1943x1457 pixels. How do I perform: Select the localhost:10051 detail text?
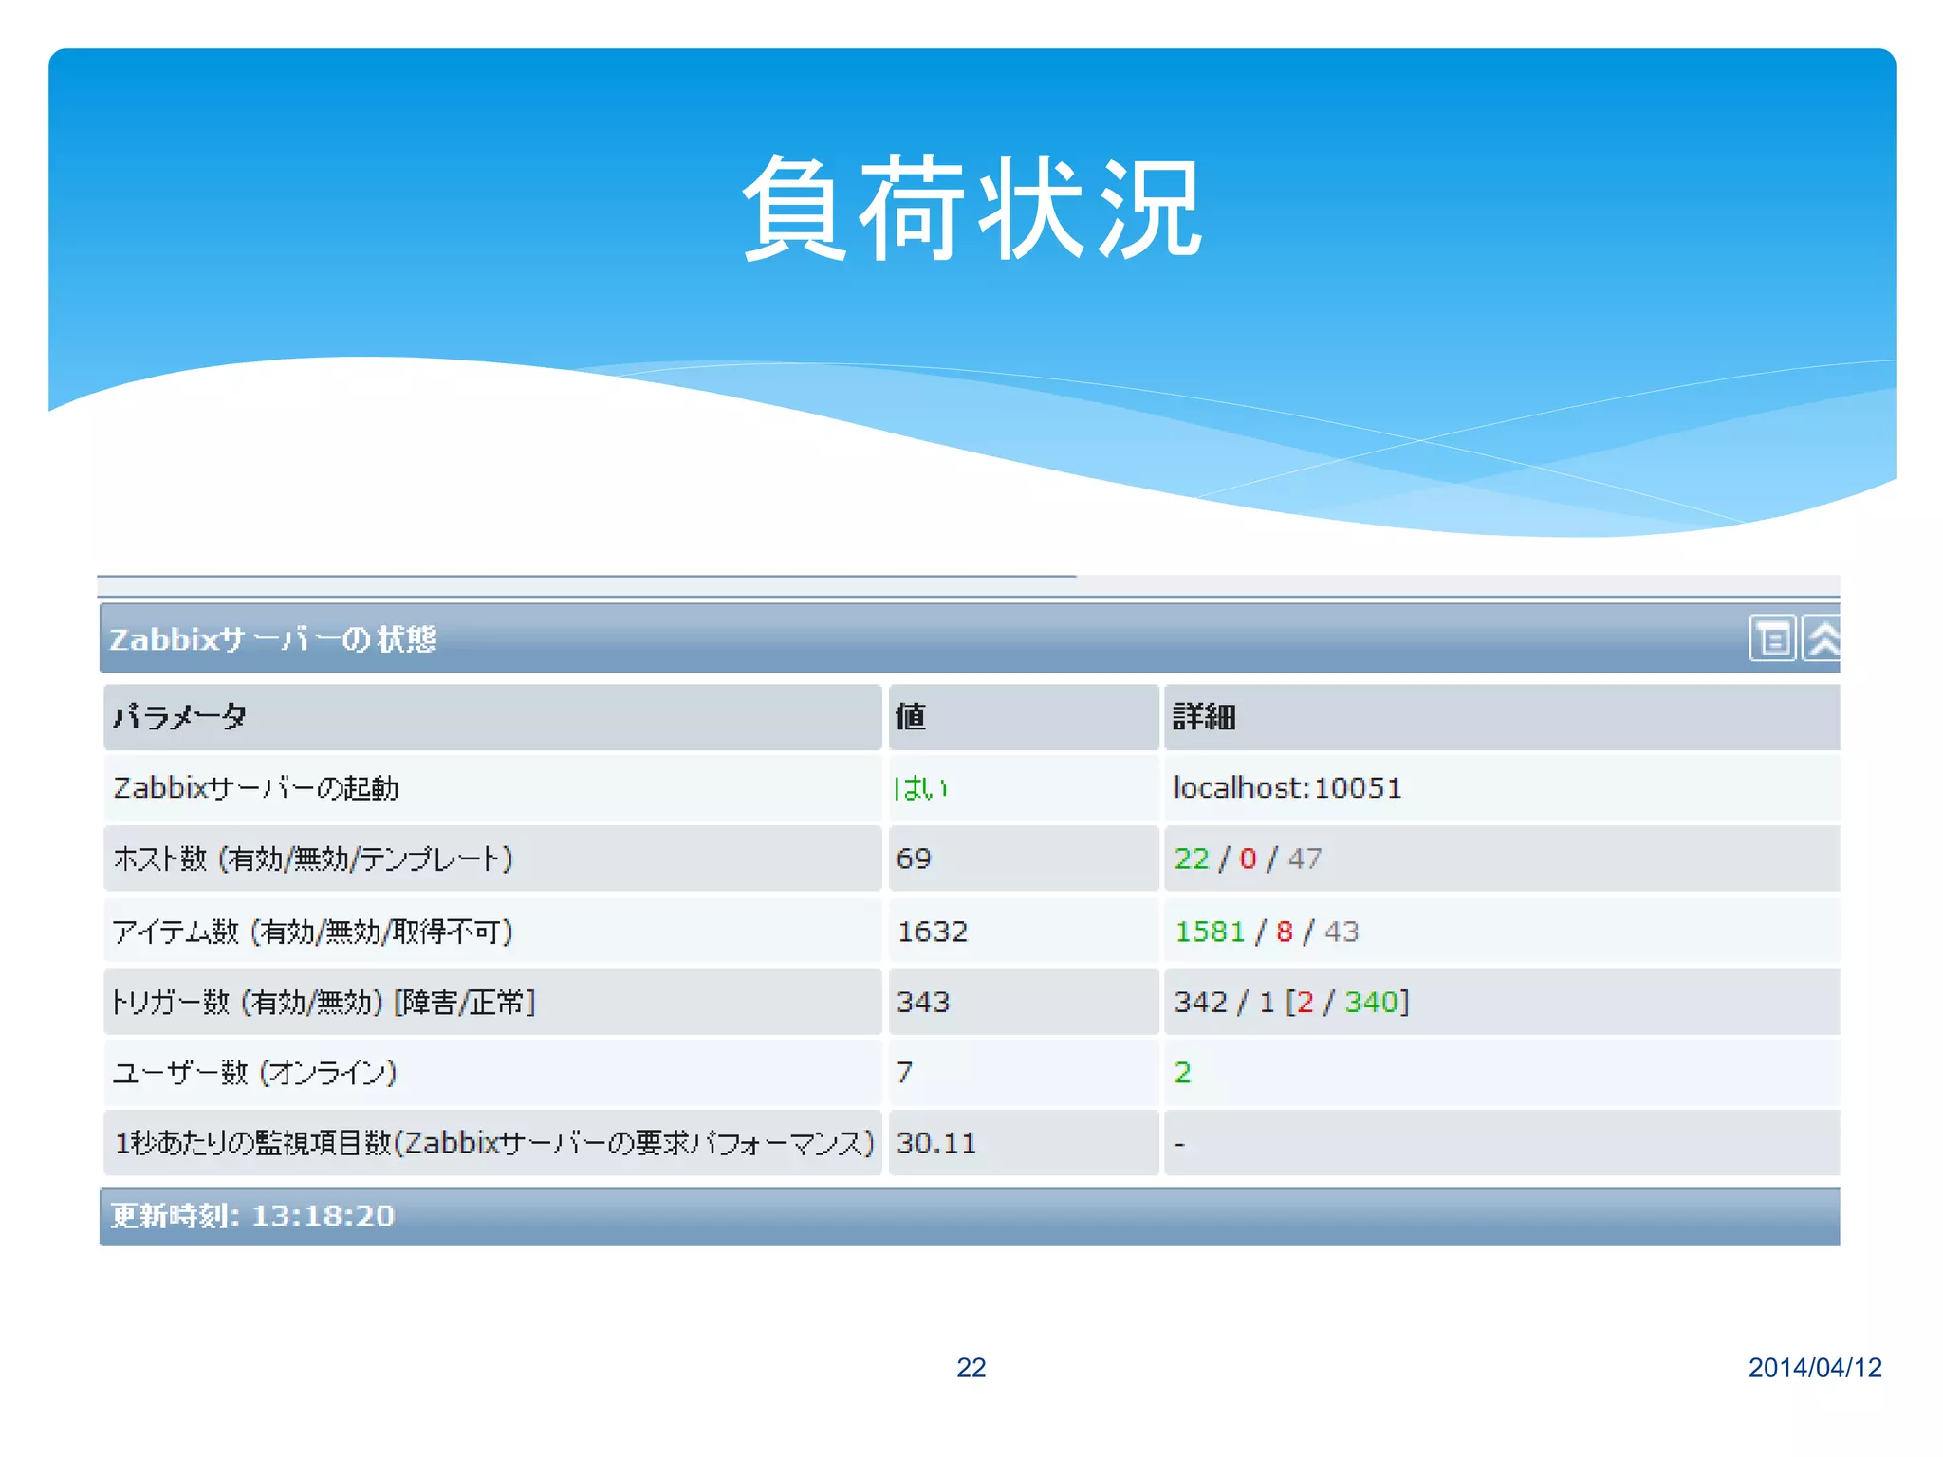click(1287, 787)
